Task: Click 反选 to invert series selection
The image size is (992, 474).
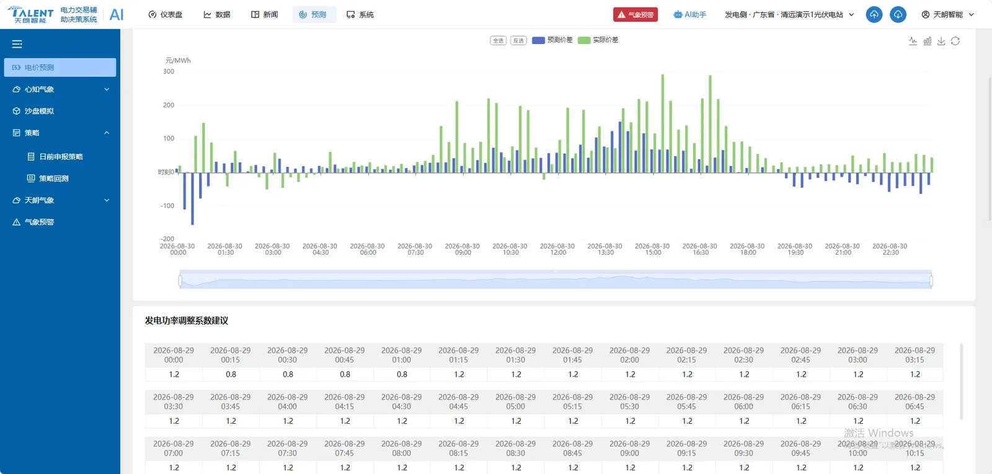Action: coord(518,40)
